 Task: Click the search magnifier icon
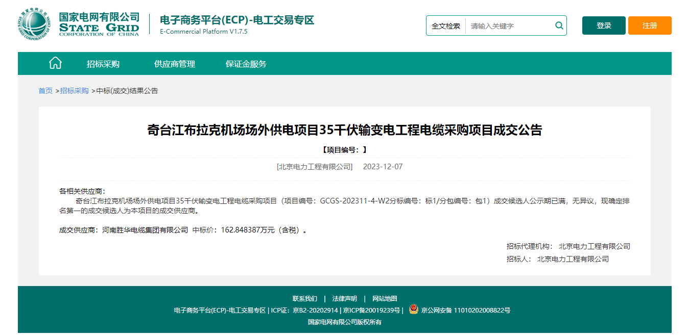(x=558, y=25)
